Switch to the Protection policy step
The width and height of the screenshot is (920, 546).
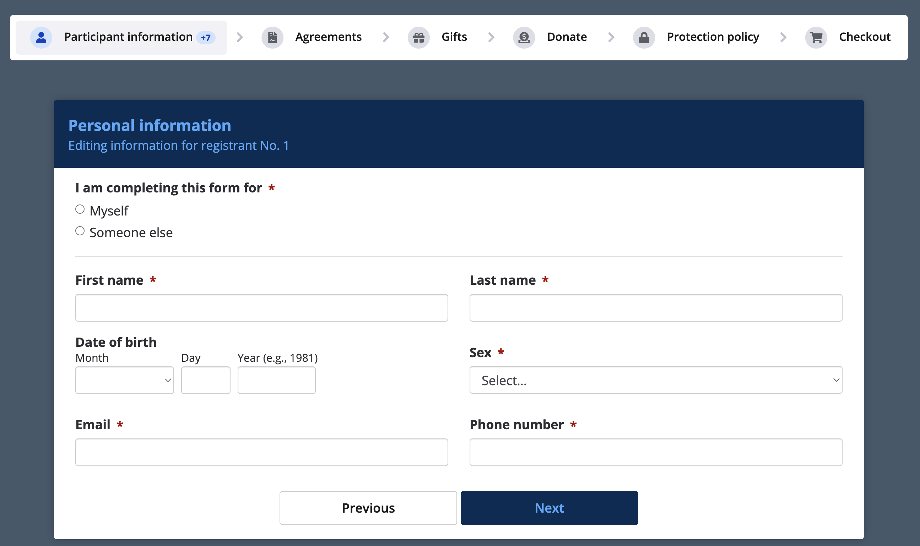click(x=712, y=37)
